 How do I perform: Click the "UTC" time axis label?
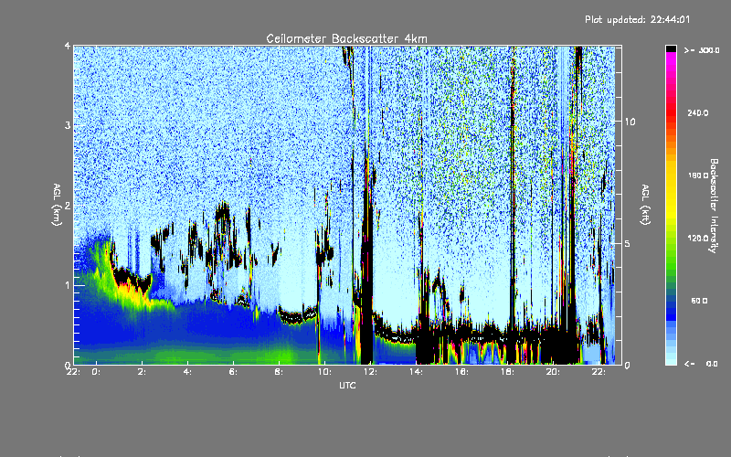point(347,385)
